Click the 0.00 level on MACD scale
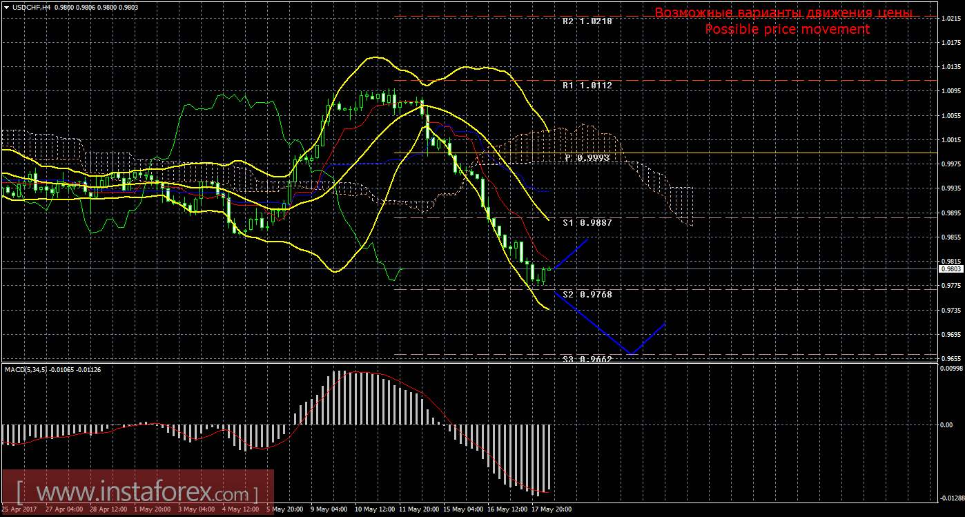Image resolution: width=965 pixels, height=517 pixels. (x=946, y=425)
